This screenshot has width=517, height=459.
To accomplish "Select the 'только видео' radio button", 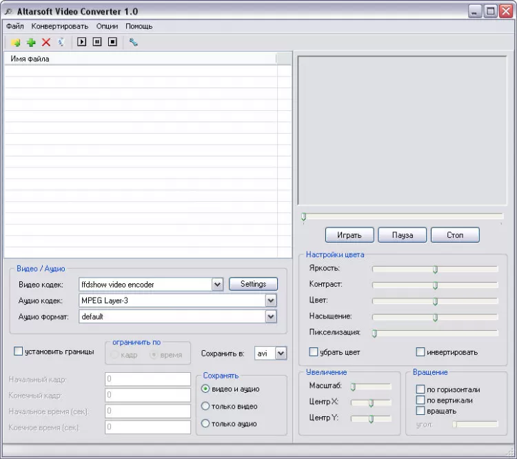I will coord(205,407).
